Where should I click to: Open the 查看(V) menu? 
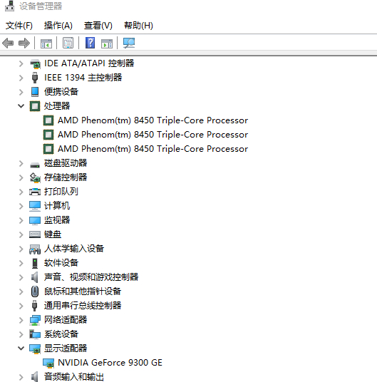98,26
